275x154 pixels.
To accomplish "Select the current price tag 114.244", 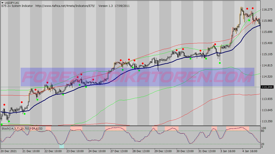I will [267, 87].
